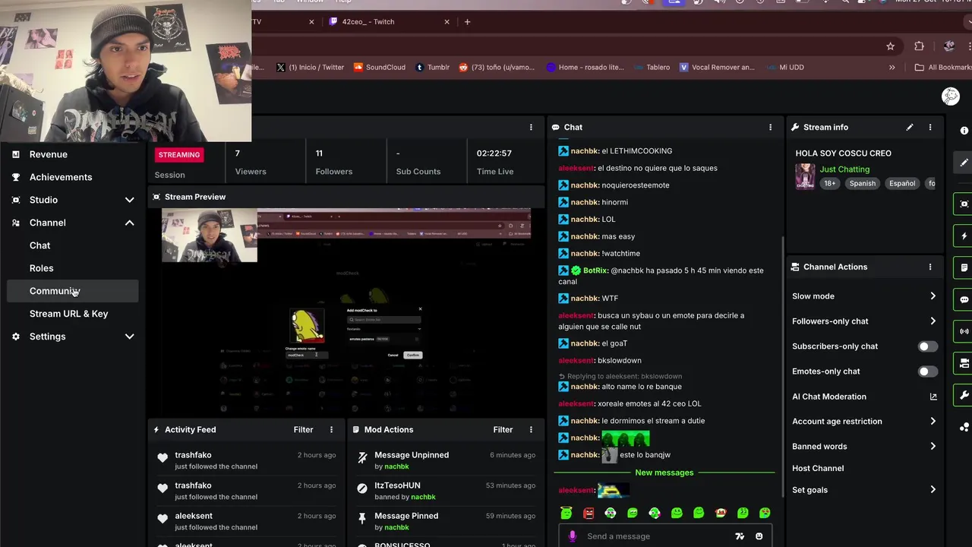Click the Stream Preview video thumbnail
972x547 pixels.
point(346,311)
